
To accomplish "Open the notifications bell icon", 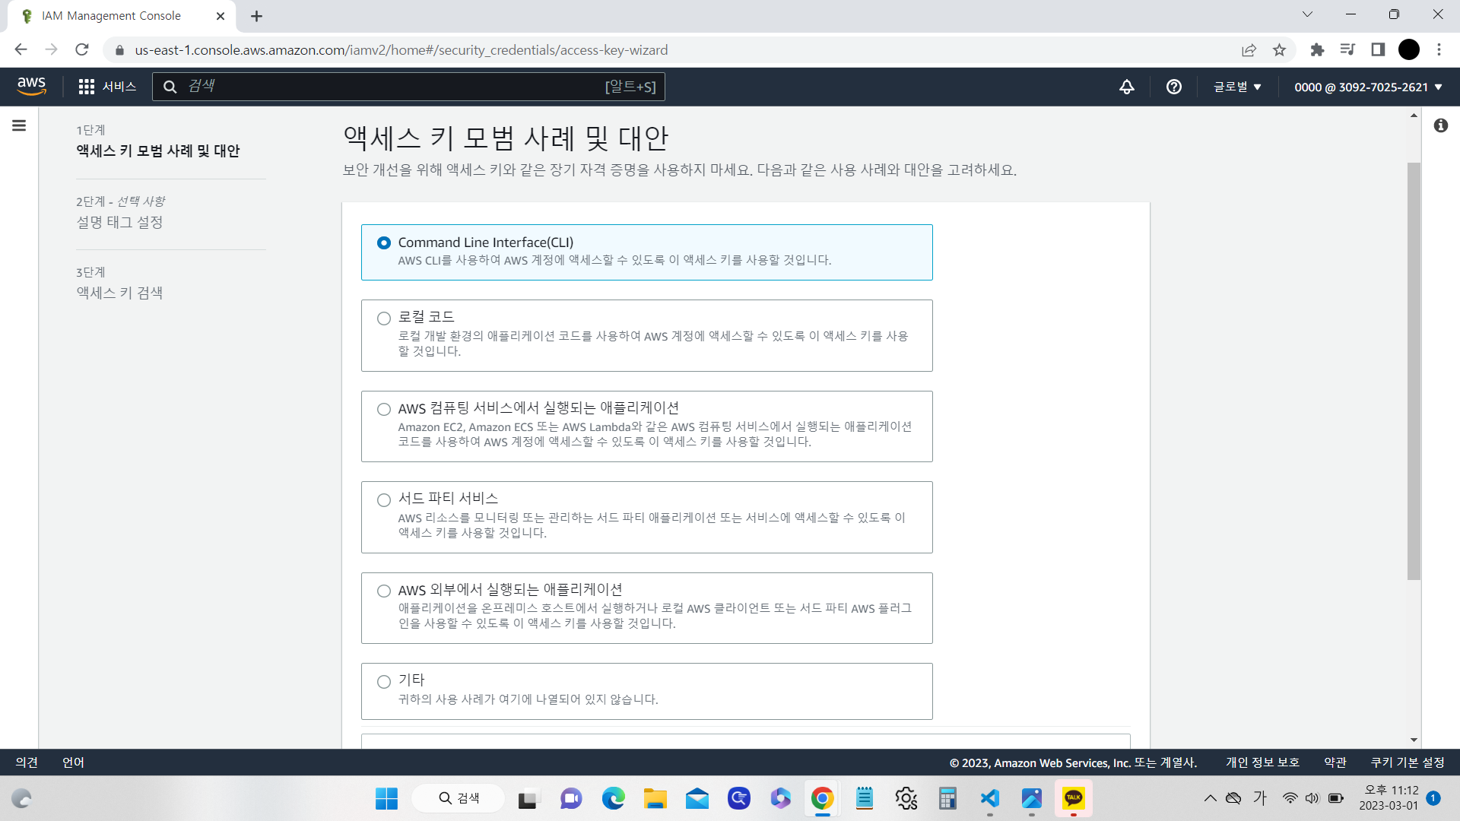I will (x=1127, y=87).
